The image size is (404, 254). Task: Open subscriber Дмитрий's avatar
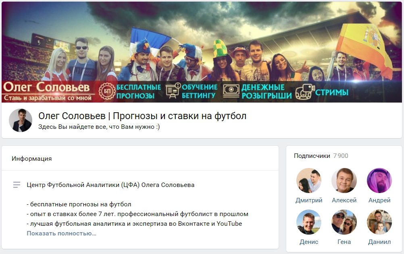point(309,181)
